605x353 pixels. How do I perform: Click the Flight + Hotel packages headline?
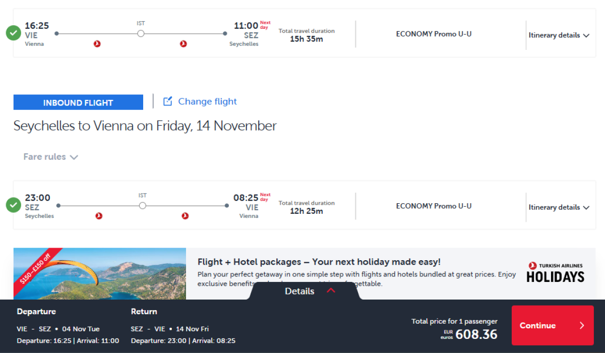(x=319, y=262)
